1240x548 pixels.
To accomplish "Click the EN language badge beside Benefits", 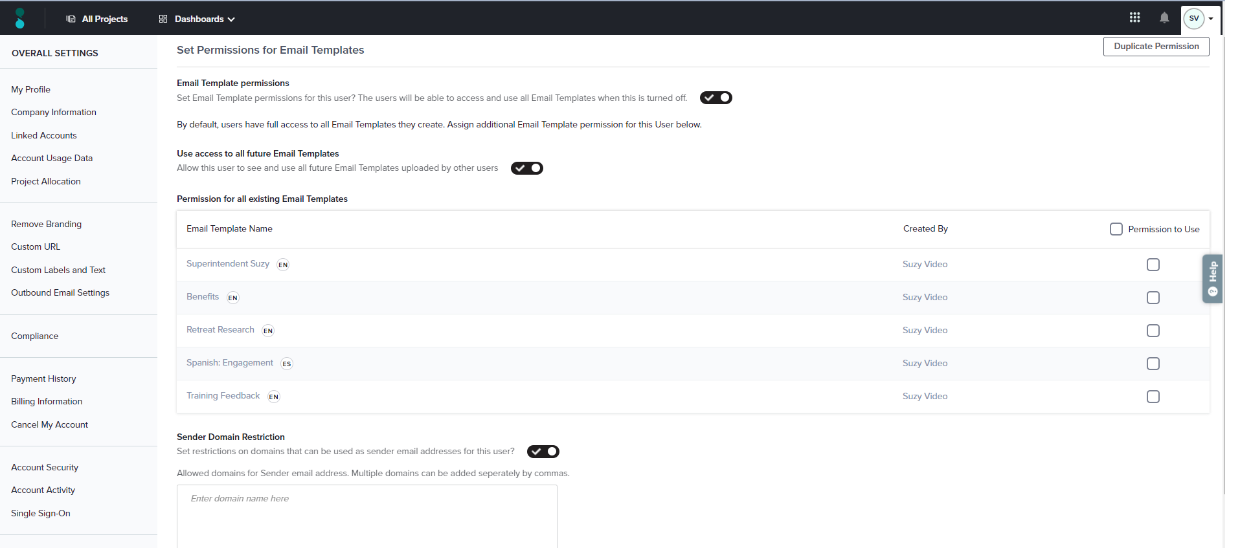I will [x=233, y=298].
